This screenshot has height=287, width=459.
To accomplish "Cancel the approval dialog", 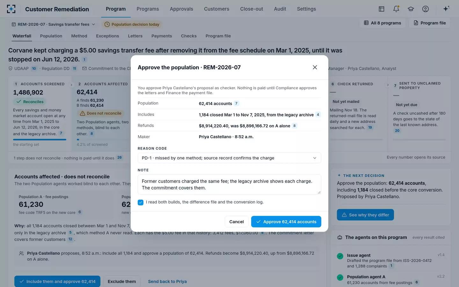I will pos(237,222).
